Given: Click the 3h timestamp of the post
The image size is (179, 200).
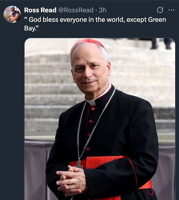Looking at the screenshot, I should tap(102, 10).
